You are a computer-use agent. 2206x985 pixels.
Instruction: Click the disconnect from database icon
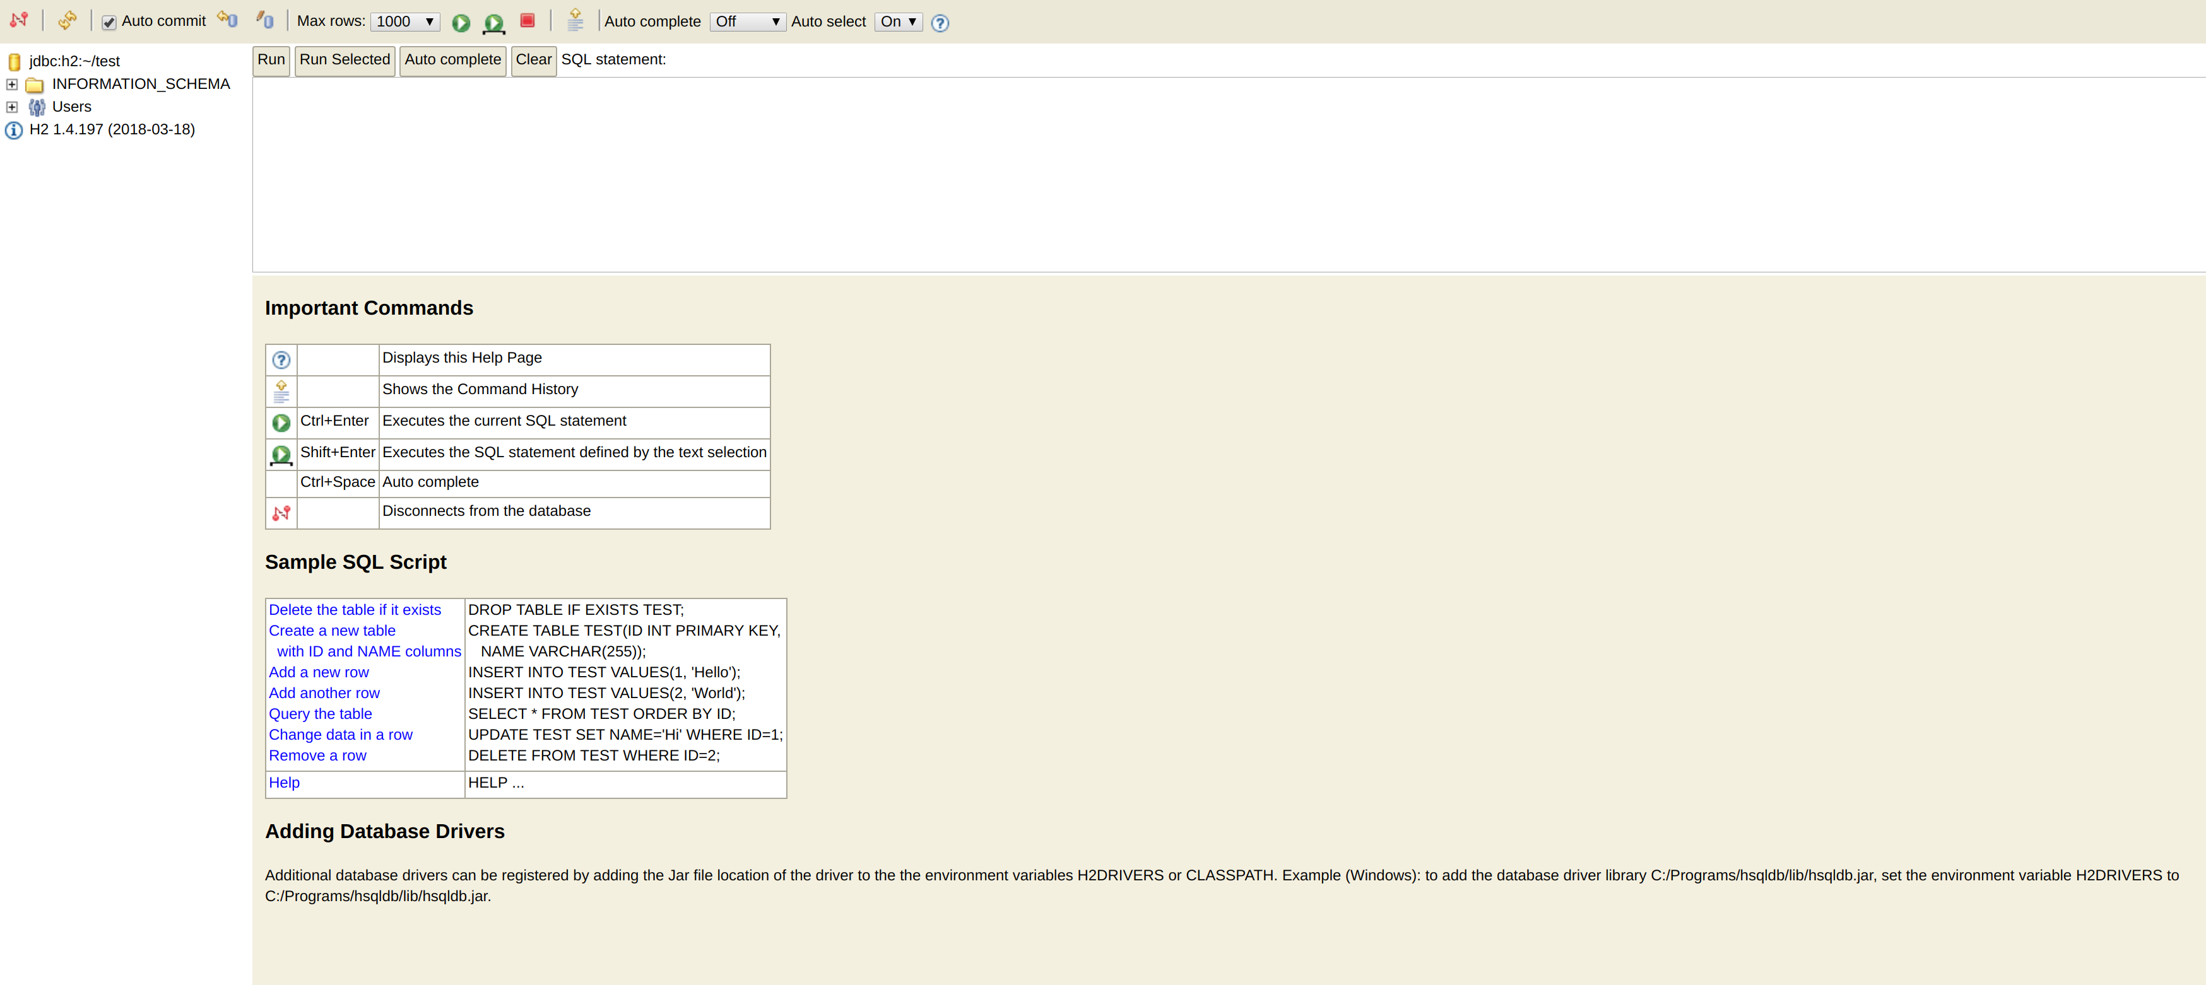pyautogui.click(x=20, y=21)
